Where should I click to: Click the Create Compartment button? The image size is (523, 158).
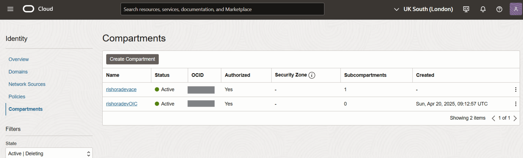[x=132, y=59]
